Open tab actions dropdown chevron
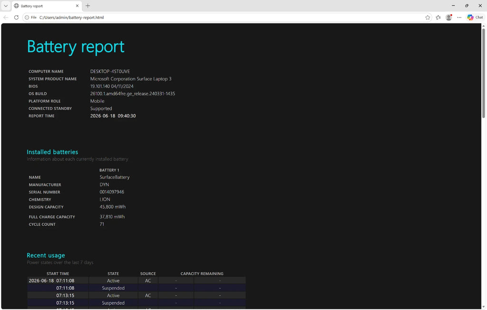 6,6
